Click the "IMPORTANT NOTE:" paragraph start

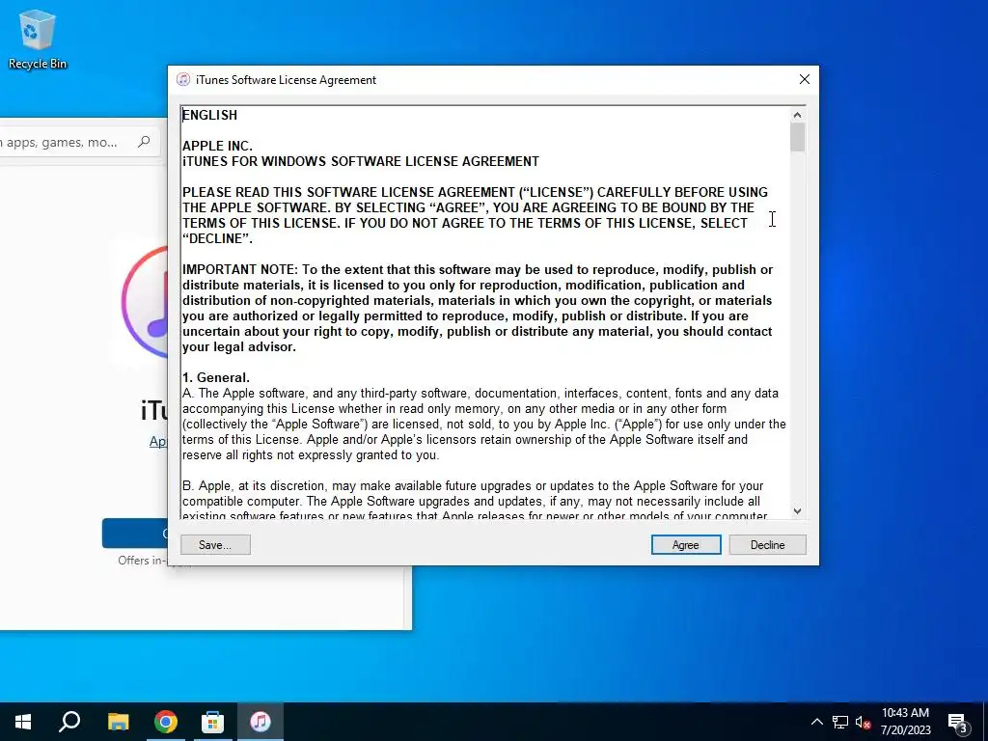click(240, 270)
